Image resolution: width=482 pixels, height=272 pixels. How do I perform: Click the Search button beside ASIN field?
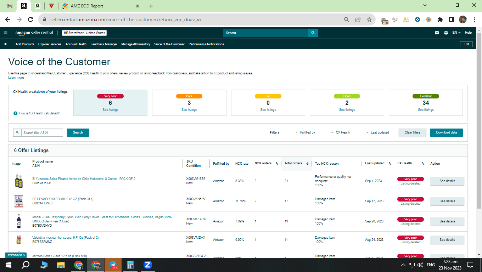pyautogui.click(x=78, y=132)
